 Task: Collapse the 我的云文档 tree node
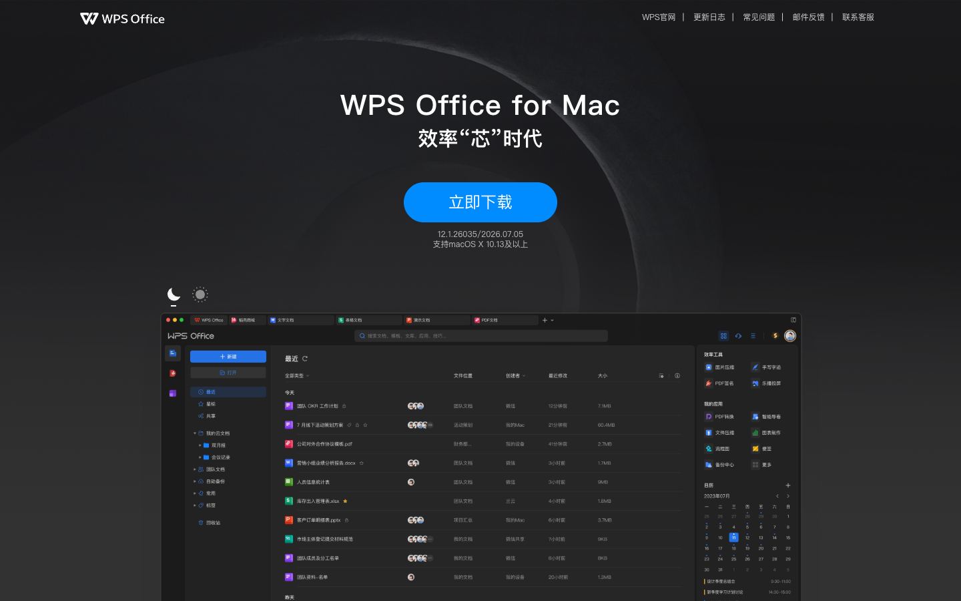coord(195,433)
